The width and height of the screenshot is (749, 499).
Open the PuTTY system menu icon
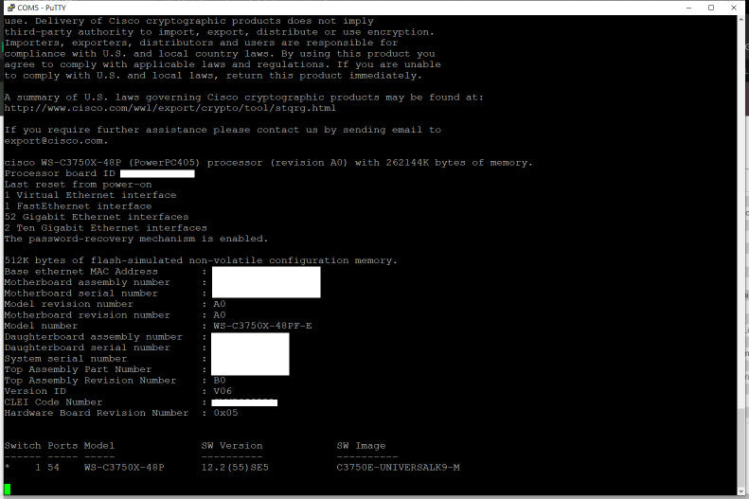pyautogui.click(x=10, y=8)
